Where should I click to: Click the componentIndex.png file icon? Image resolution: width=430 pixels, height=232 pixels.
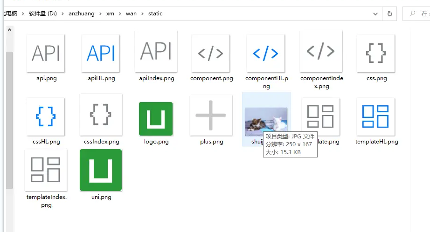(321, 51)
